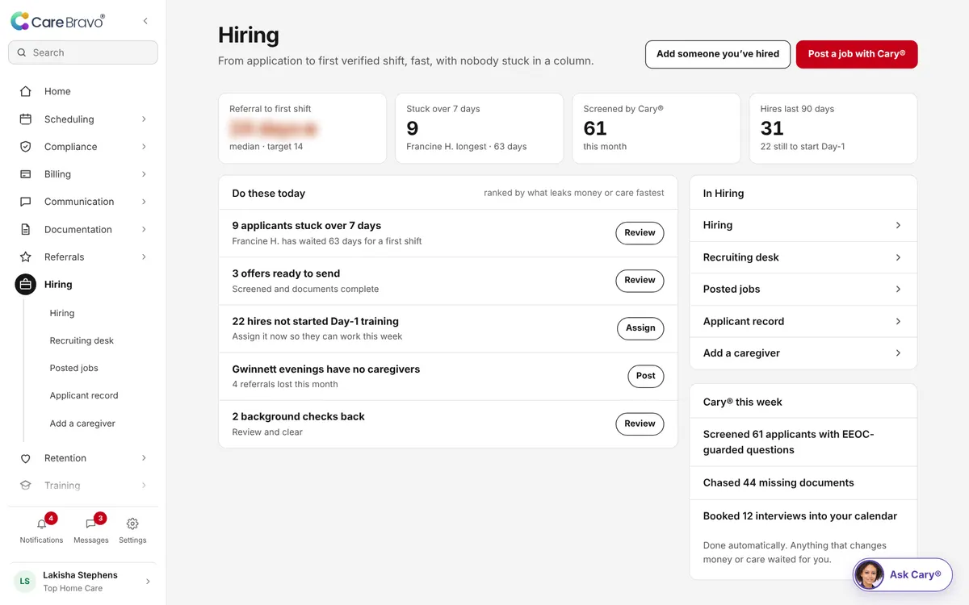Click the Training graduation cap icon
The width and height of the screenshot is (969, 605).
point(26,486)
